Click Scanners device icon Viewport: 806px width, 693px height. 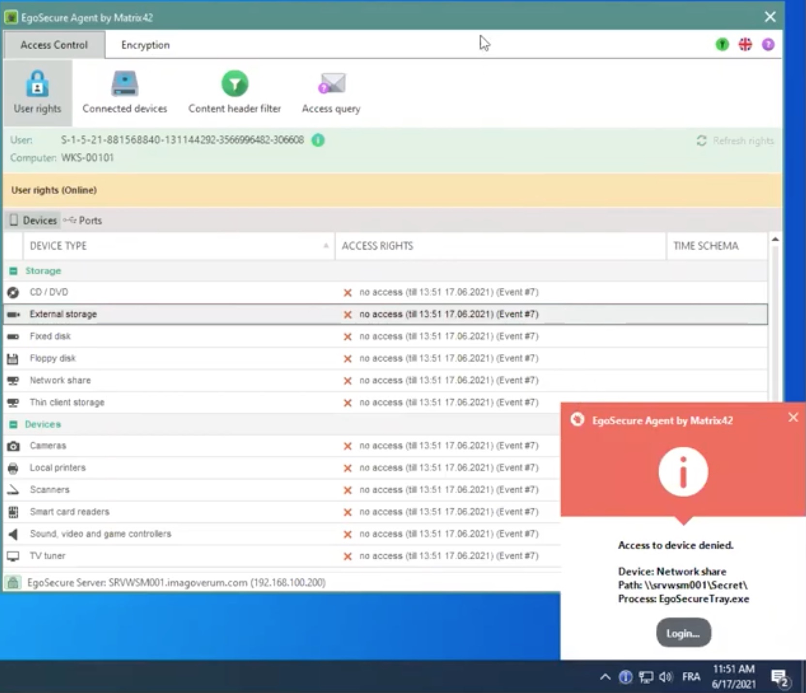pyautogui.click(x=13, y=490)
